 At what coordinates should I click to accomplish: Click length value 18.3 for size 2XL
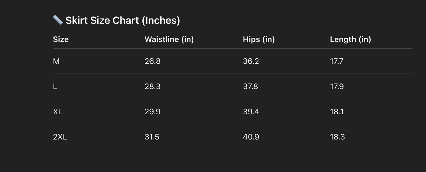pos(338,137)
